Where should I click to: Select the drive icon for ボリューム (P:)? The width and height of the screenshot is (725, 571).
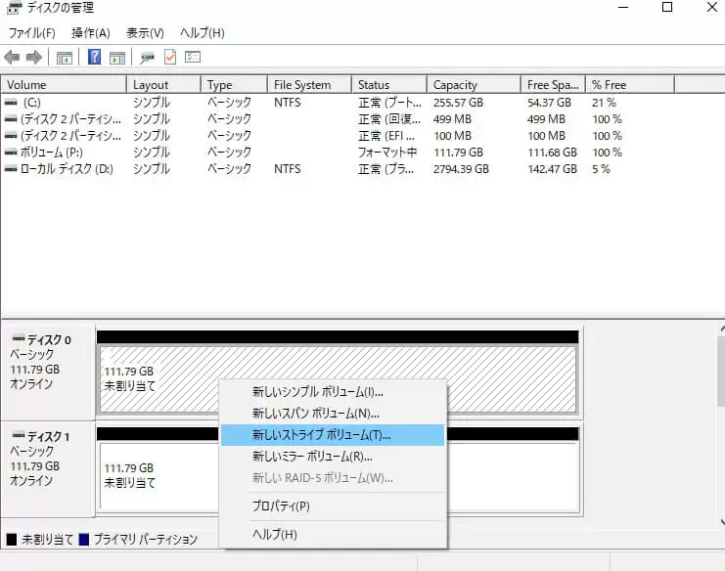[x=11, y=152]
